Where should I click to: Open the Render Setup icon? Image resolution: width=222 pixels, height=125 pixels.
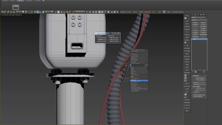click(112, 12)
